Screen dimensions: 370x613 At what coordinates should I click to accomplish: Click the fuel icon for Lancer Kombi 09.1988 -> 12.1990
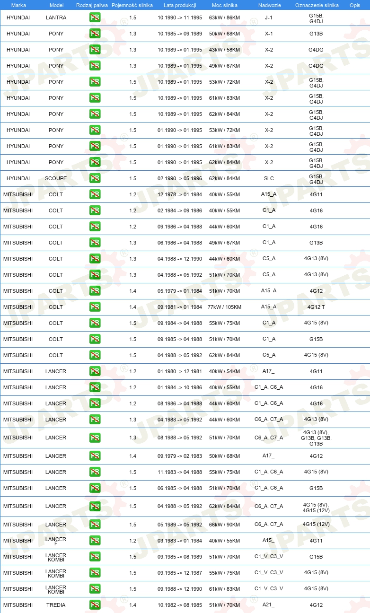coord(95,589)
